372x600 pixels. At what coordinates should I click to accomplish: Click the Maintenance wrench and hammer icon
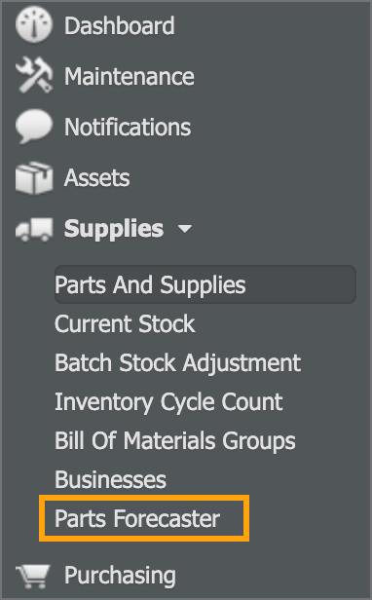[x=34, y=75]
